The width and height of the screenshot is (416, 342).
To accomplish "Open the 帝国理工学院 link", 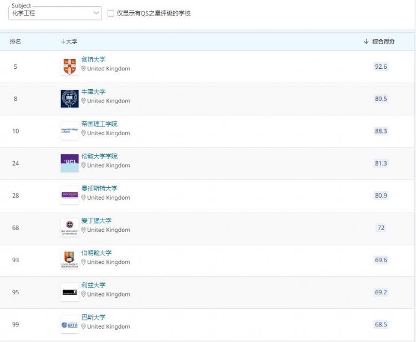I will (x=99, y=124).
